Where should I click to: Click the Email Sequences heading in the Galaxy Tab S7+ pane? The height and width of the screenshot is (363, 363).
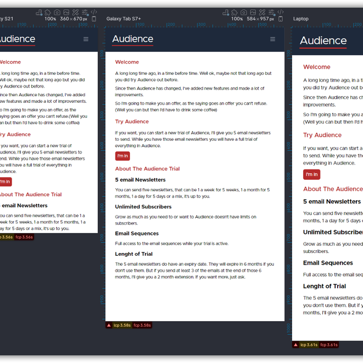tap(137, 234)
